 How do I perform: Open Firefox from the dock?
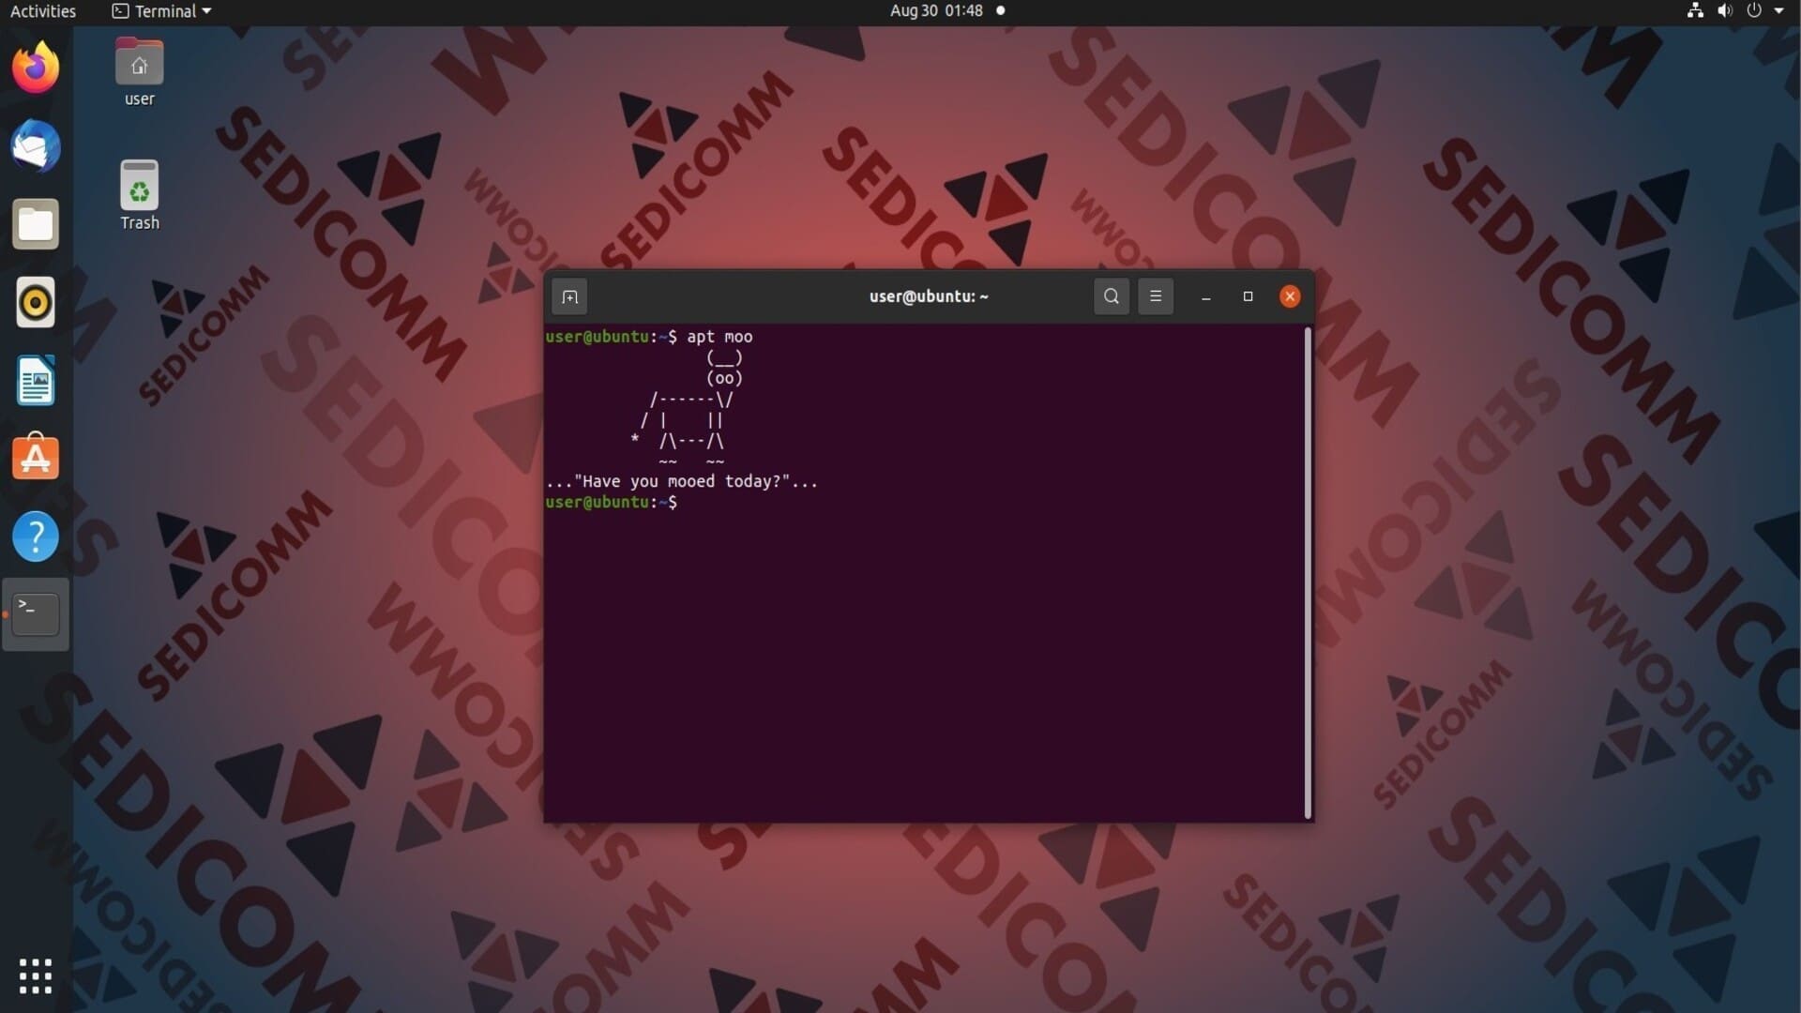pos(36,68)
